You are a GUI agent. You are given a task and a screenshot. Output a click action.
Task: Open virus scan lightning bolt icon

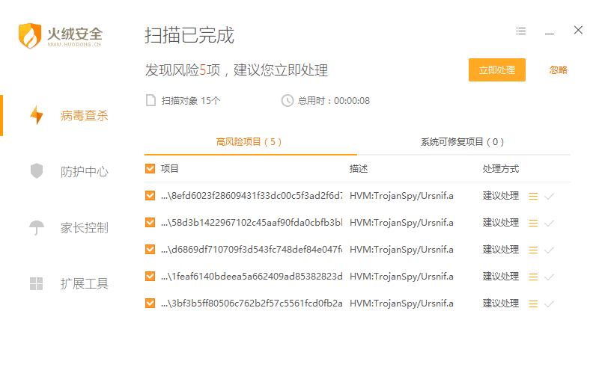coord(36,116)
